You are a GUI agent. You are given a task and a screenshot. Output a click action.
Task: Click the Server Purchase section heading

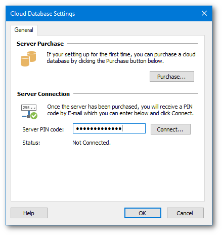click(40, 44)
